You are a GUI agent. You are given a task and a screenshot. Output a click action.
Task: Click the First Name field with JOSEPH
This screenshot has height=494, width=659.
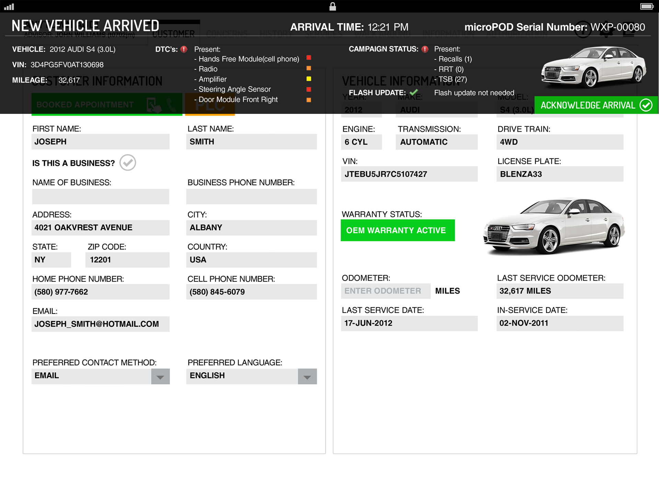click(101, 142)
